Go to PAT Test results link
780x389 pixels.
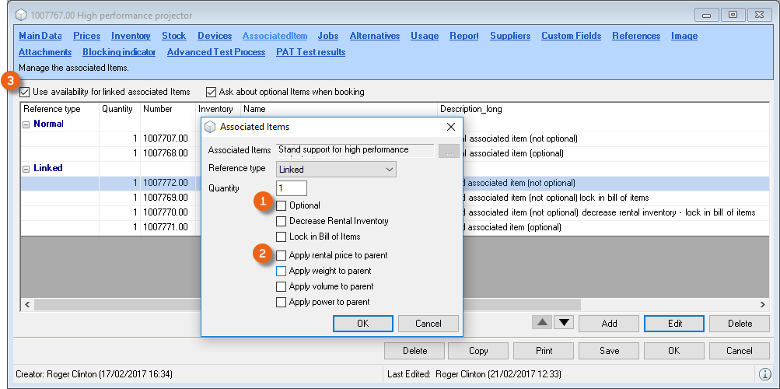tap(310, 52)
